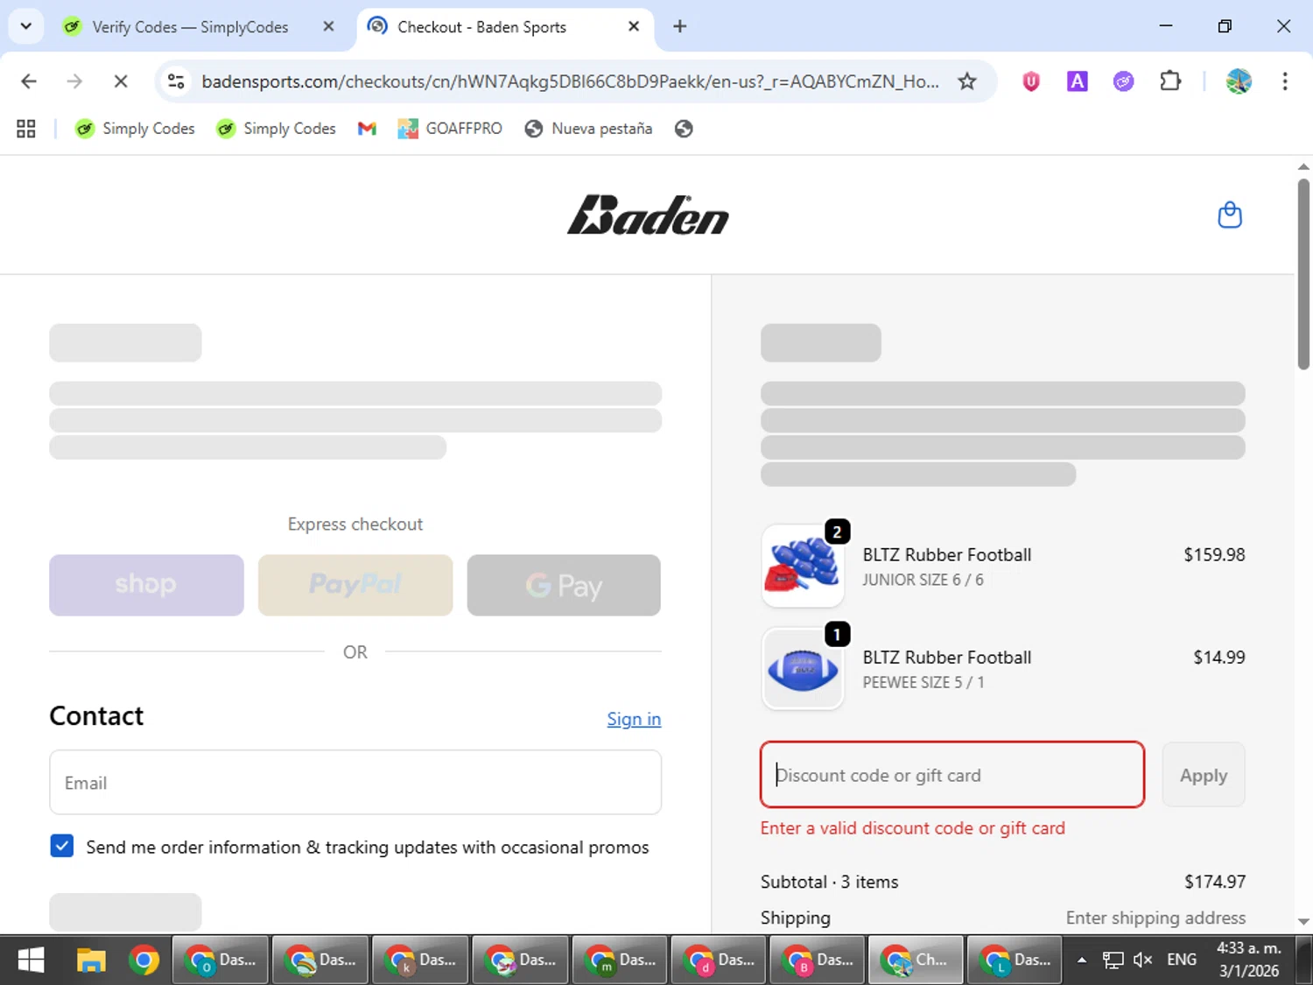Open the apps grid in bookmarks bar
Screen dimensions: 1313x985
pos(26,129)
